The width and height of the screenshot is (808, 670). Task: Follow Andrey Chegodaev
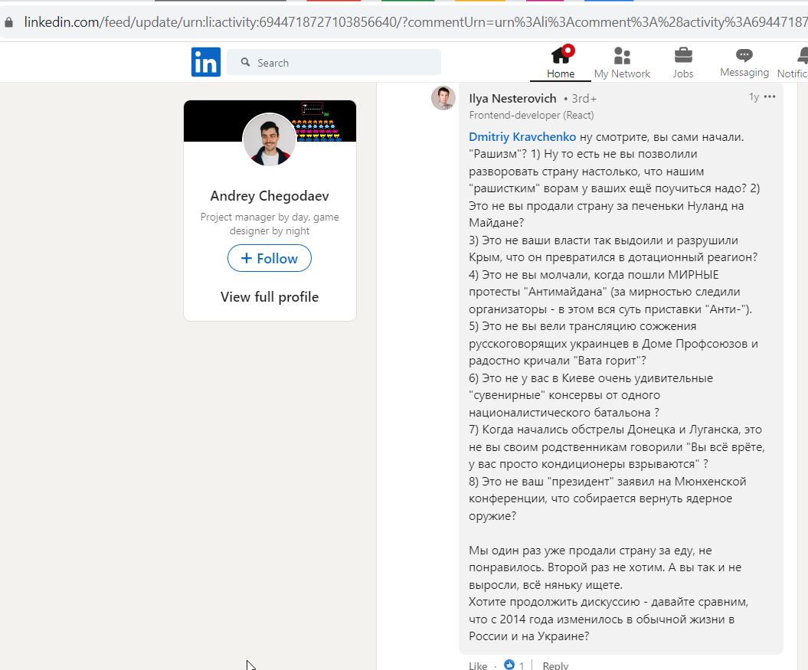coord(270,258)
